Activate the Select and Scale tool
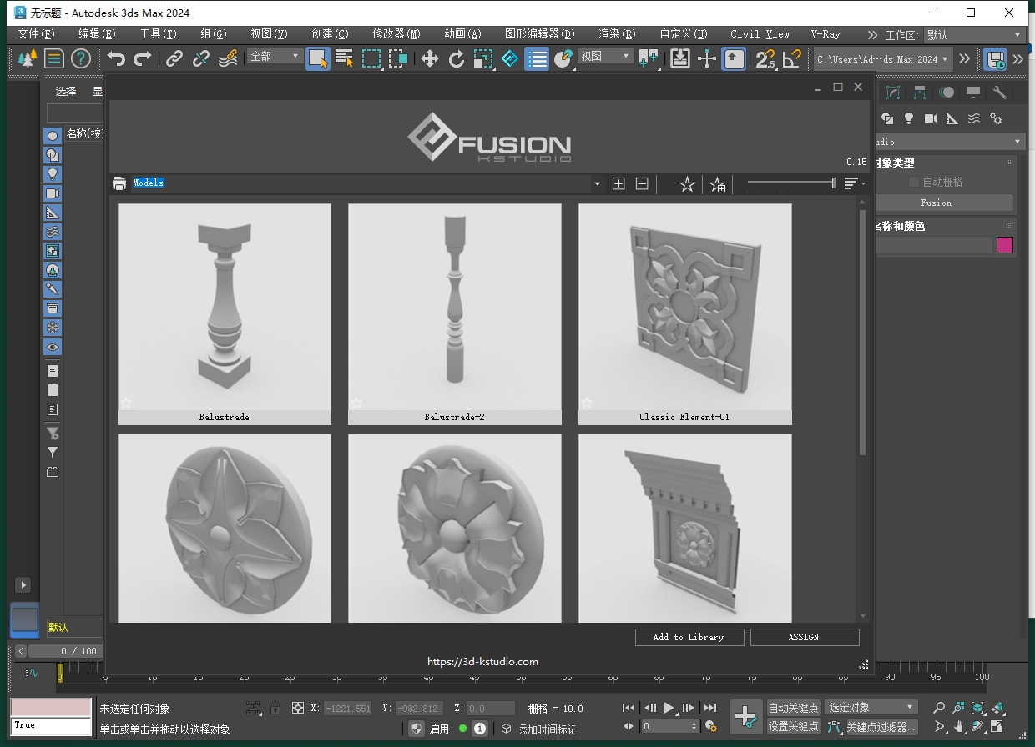 pos(483,58)
